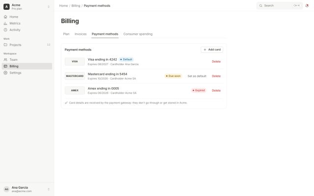Screen dimensions: 314x196
Task: Click 'Visa ending in 4242' text
Action: pyautogui.click(x=102, y=59)
